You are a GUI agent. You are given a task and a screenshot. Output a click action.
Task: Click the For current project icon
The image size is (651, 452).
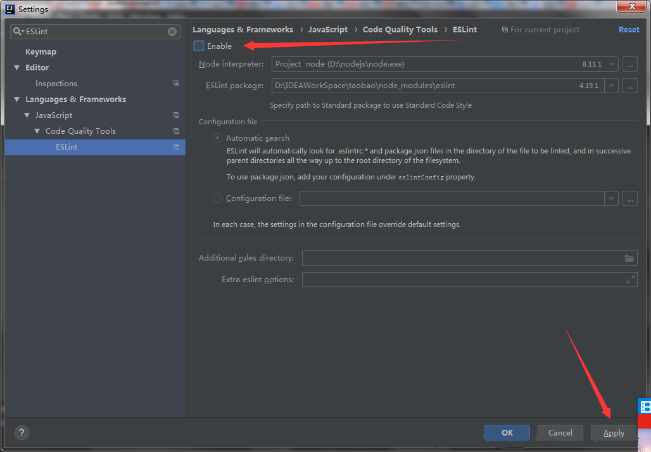pyautogui.click(x=505, y=30)
